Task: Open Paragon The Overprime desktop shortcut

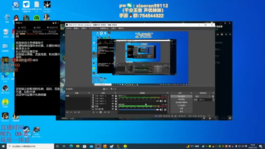Action: coord(47,6)
